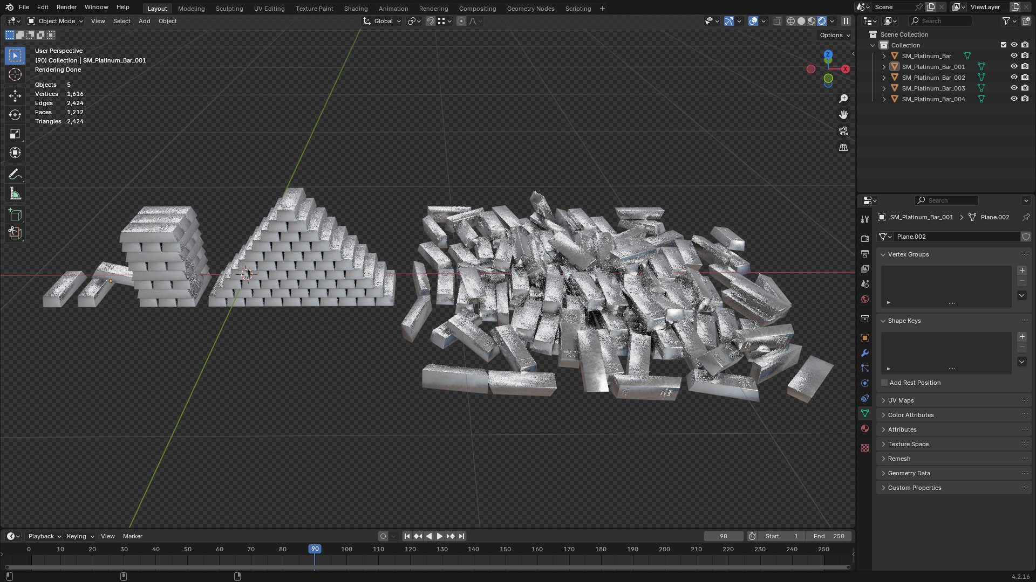The height and width of the screenshot is (582, 1036).
Task: Select the Annotate pencil tool
Action: pos(15,174)
